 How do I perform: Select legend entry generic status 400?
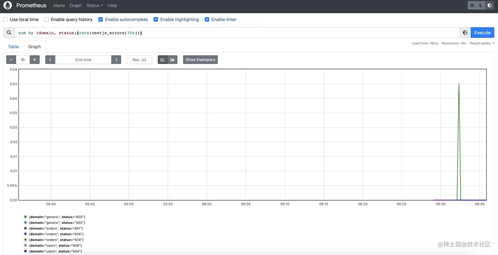(x=57, y=217)
